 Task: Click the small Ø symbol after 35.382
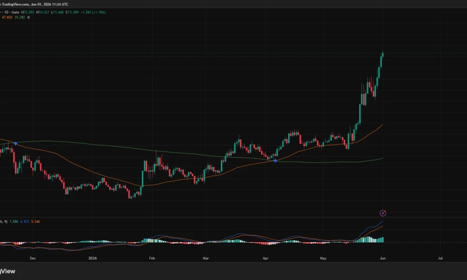[x=28, y=17]
